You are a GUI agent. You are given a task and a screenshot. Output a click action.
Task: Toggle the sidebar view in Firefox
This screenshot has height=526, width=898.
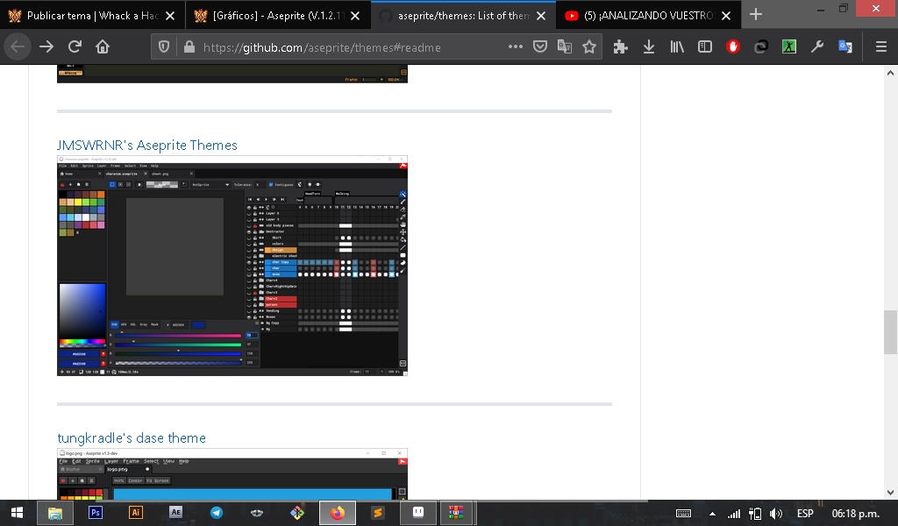click(705, 47)
